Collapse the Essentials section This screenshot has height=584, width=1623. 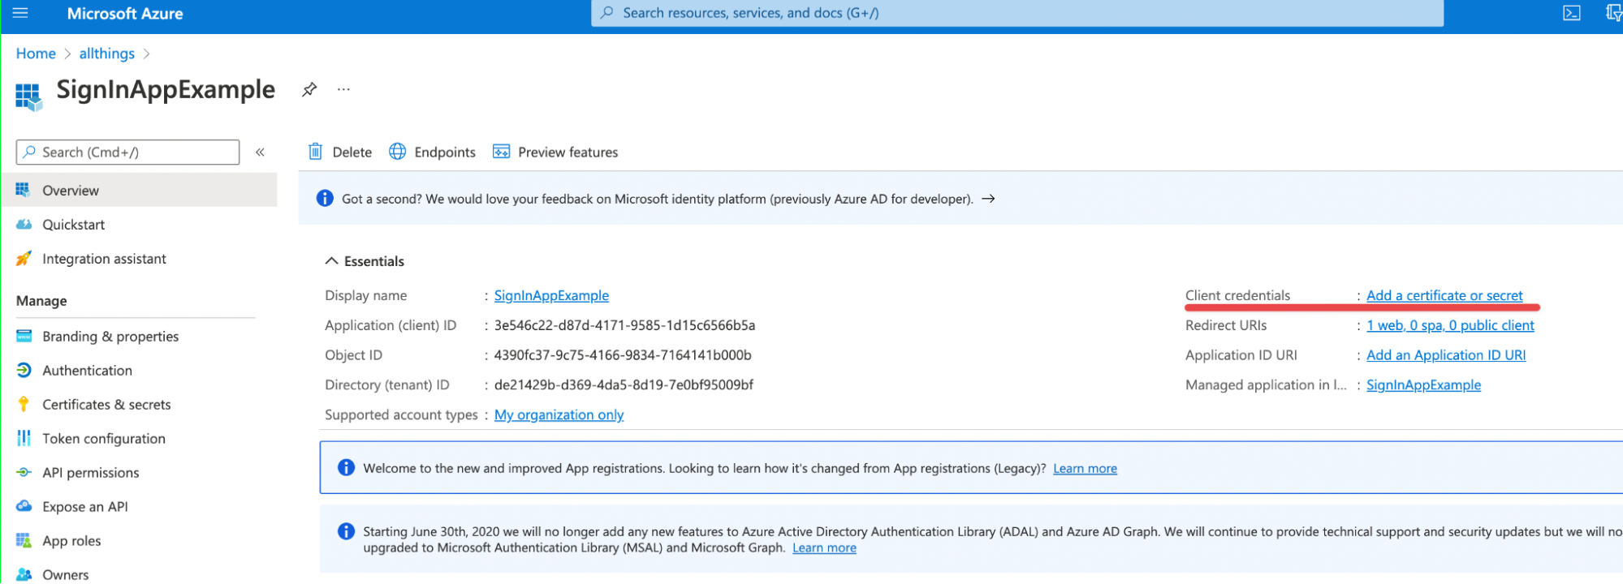point(331,260)
